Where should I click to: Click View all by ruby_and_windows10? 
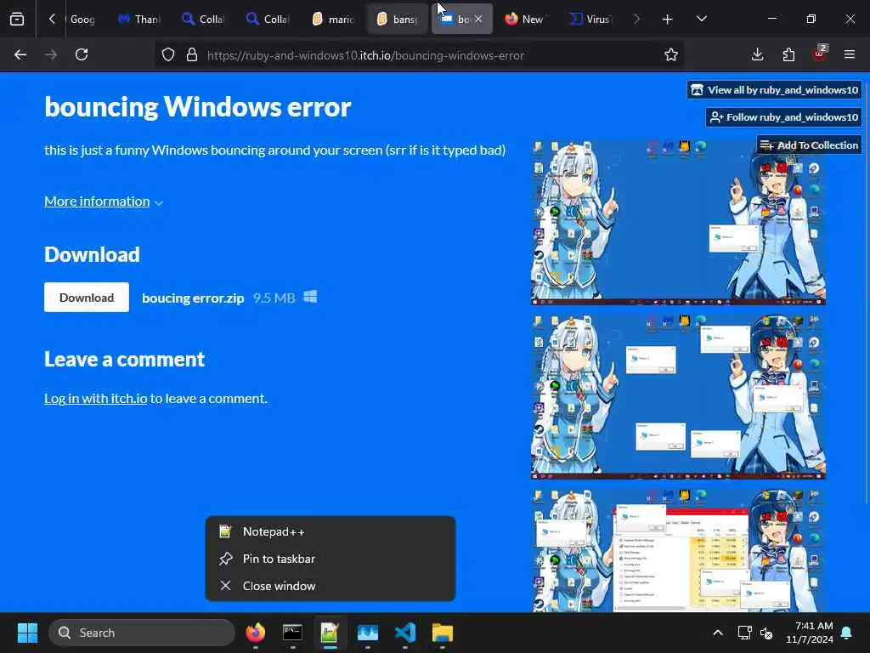(x=775, y=90)
